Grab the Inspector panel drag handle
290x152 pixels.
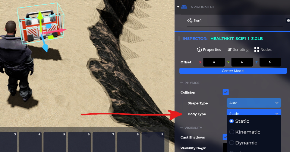pyautogui.click(x=179, y=39)
